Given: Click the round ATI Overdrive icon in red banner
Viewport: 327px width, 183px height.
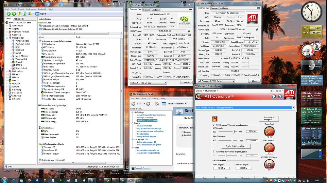Looking at the screenshot, I should (199, 96).
